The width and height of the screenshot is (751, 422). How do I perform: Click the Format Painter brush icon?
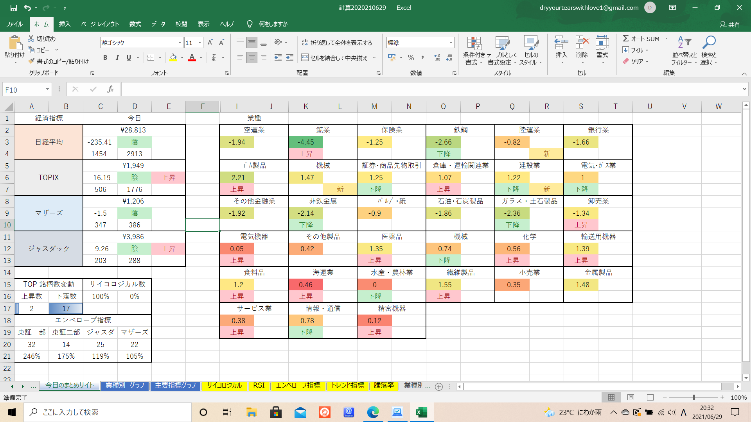tap(32, 61)
